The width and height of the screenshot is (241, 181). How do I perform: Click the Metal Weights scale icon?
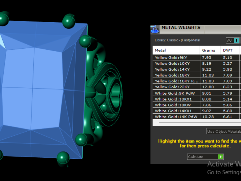155,29
